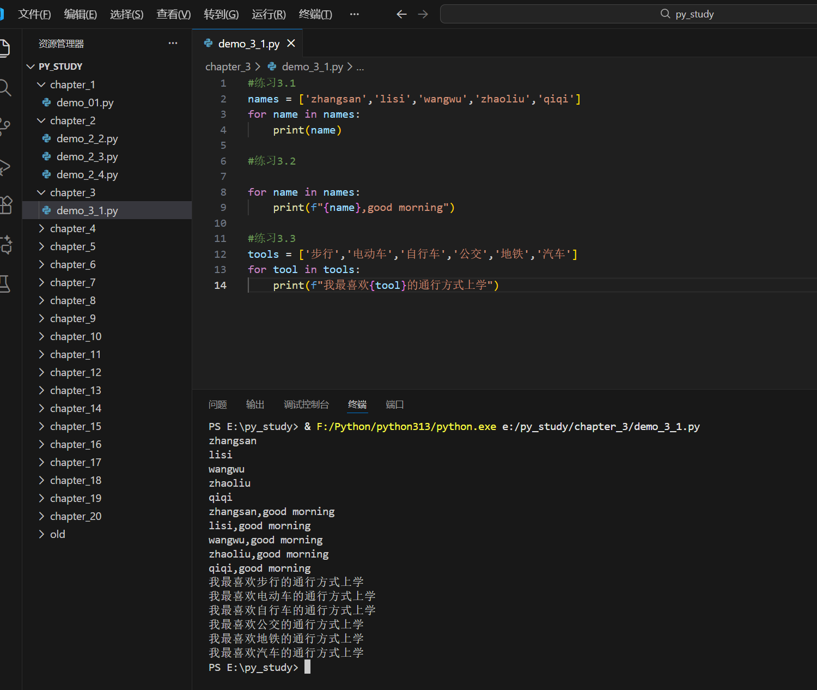
Task: Expand the chapter_16 folder
Action: click(x=107, y=444)
